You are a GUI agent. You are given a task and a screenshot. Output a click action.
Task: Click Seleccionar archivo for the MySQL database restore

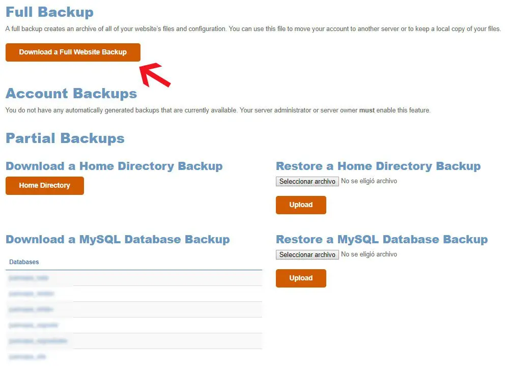point(307,254)
